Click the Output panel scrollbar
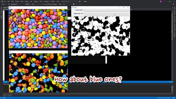This screenshot has width=176, height=99. [x=172, y=89]
